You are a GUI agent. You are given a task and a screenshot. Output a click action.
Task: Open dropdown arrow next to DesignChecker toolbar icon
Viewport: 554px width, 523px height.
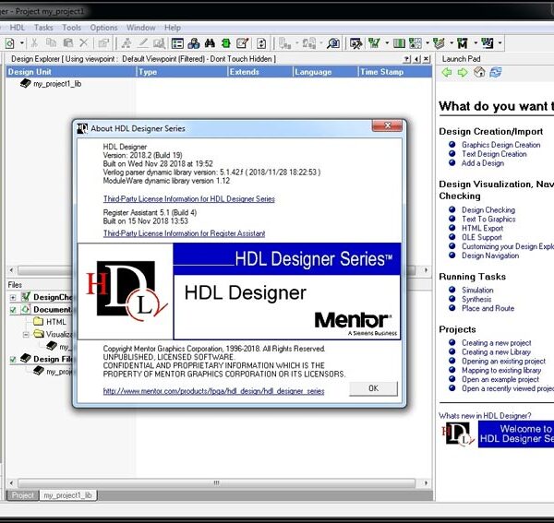(387, 43)
